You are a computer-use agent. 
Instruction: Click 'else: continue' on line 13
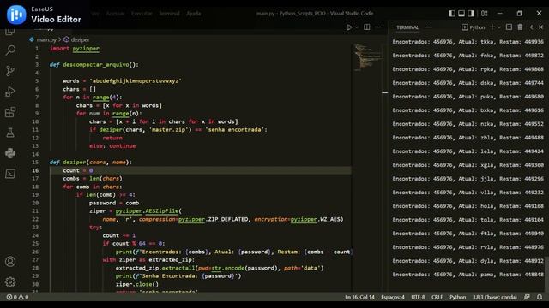coord(112,146)
